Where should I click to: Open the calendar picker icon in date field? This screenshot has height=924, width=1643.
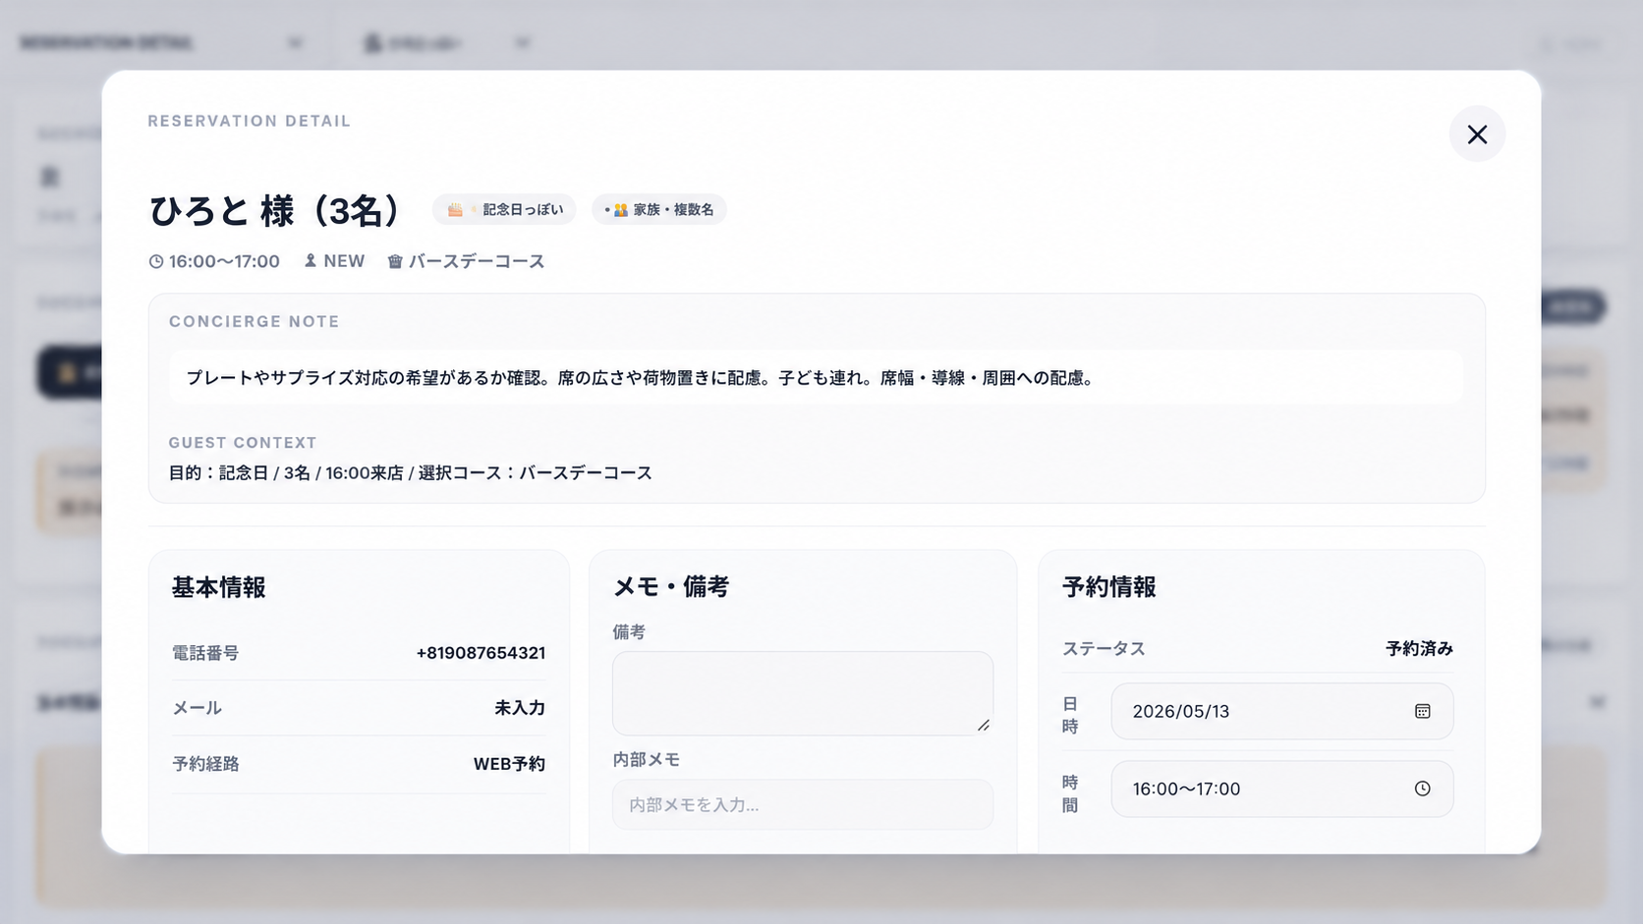pyautogui.click(x=1422, y=711)
